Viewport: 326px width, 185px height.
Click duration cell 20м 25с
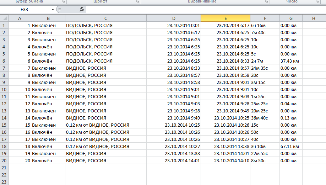point(265,111)
